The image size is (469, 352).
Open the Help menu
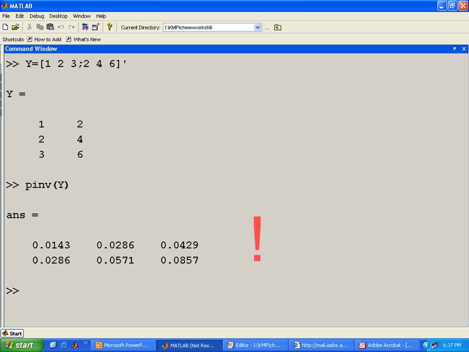tap(101, 16)
